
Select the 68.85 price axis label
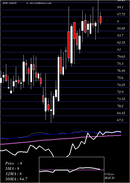pos(121,113)
